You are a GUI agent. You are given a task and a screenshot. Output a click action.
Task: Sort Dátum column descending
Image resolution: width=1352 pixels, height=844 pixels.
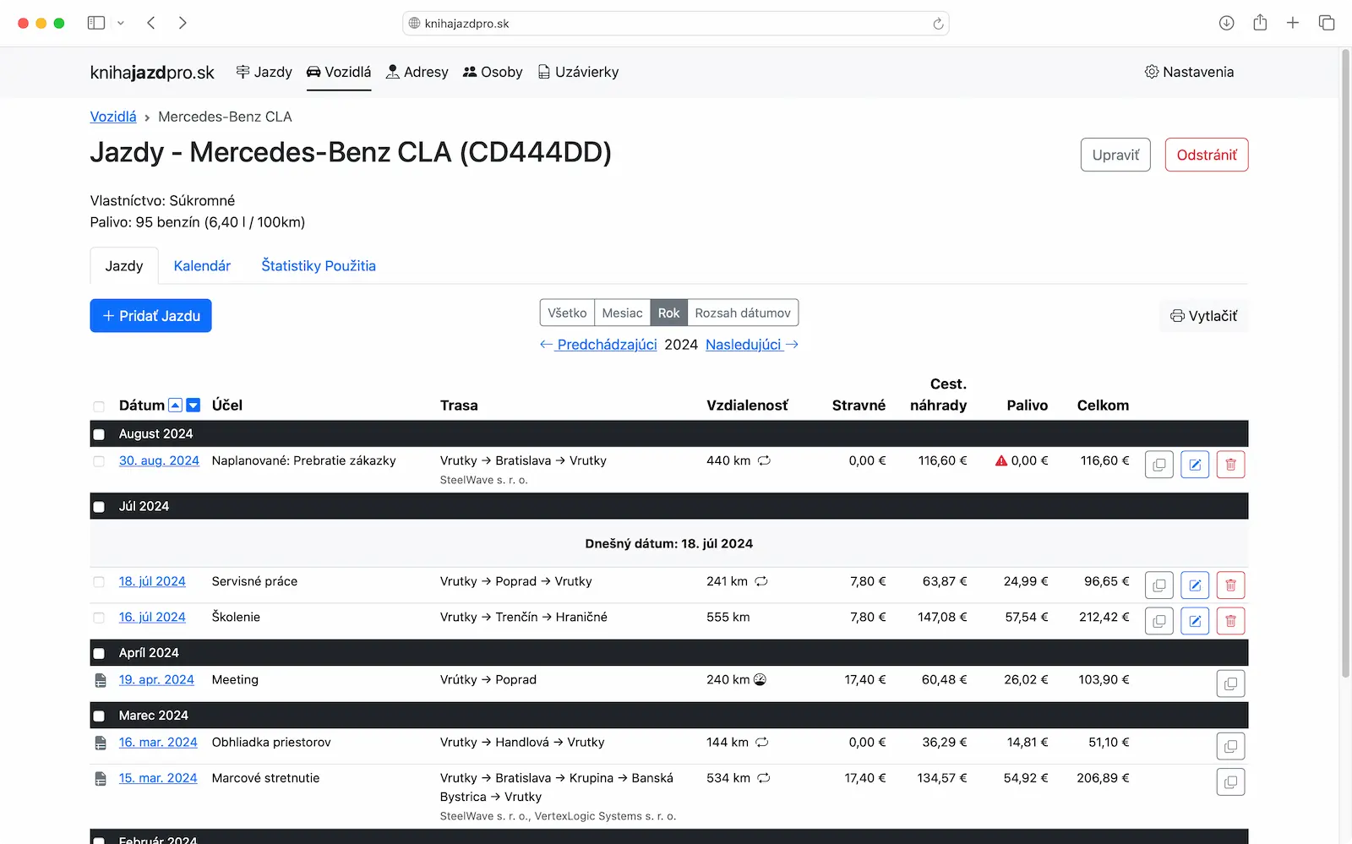point(194,406)
